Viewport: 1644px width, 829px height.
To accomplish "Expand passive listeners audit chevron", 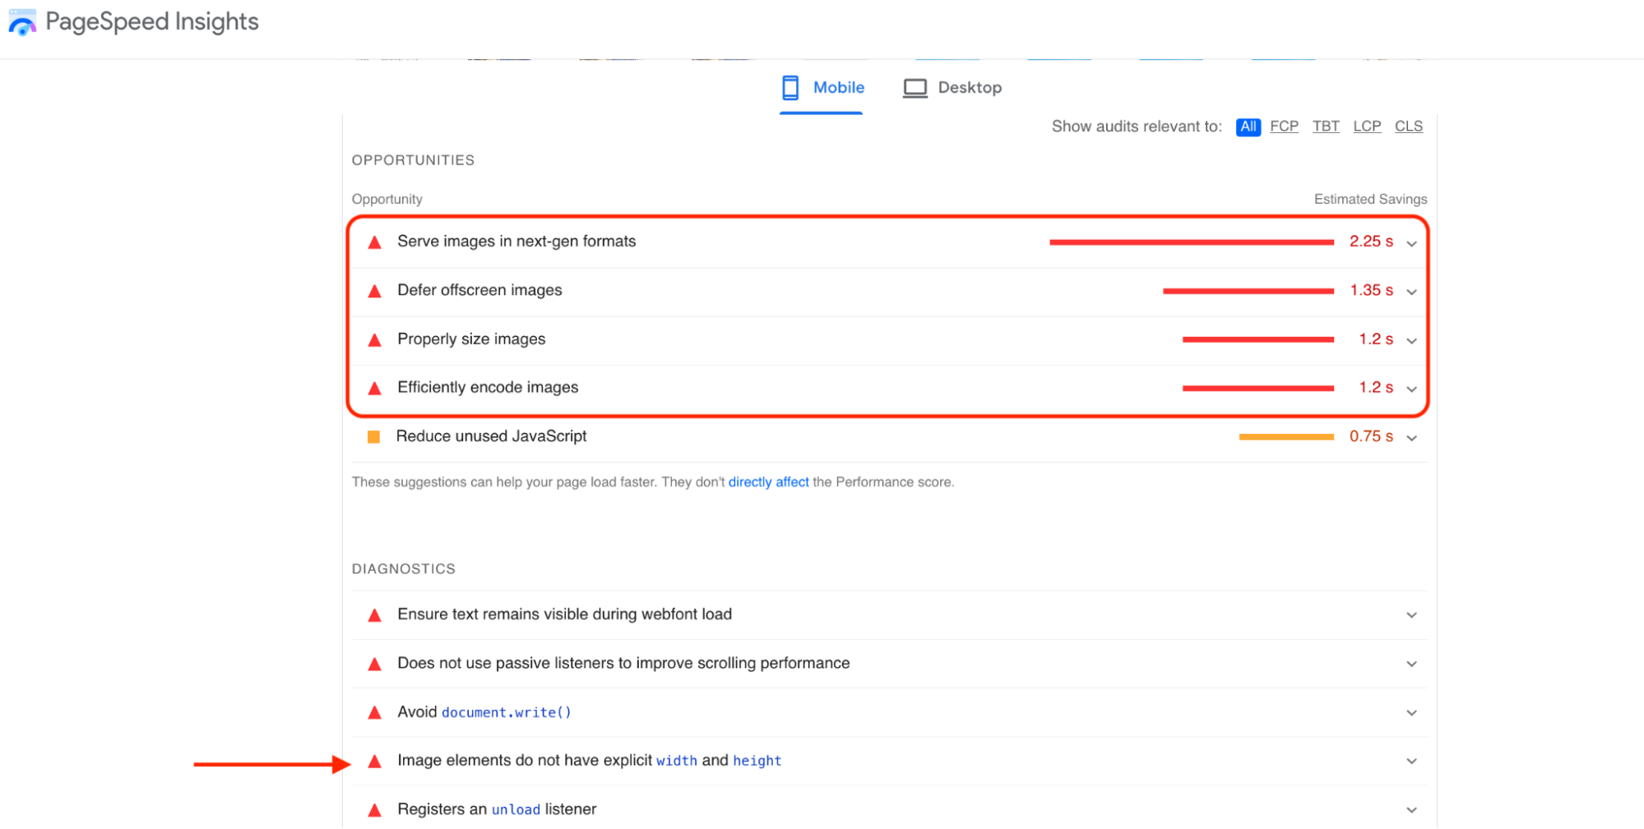I will 1411,664.
